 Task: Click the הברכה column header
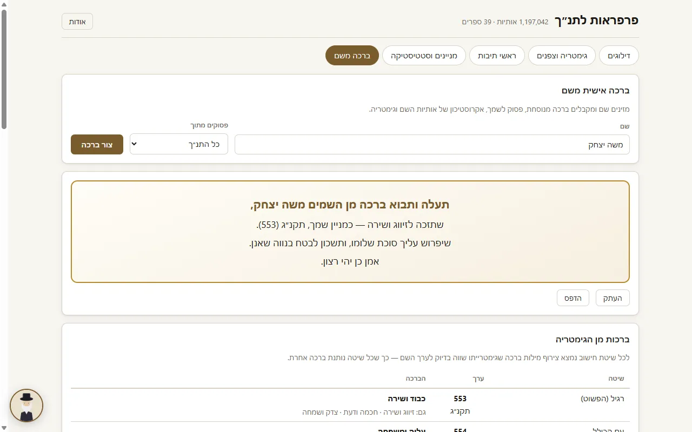point(416,379)
